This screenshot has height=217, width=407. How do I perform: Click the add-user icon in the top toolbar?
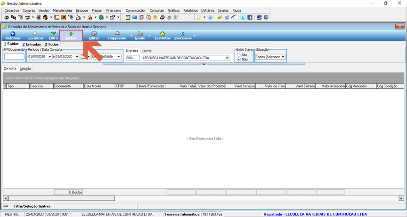click(x=176, y=17)
